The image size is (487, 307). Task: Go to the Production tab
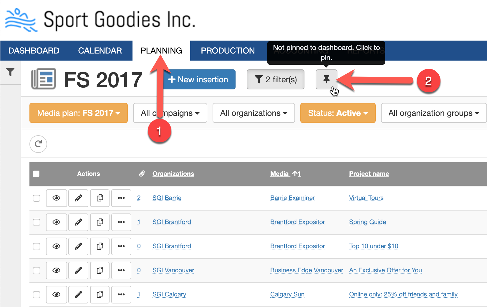click(228, 51)
